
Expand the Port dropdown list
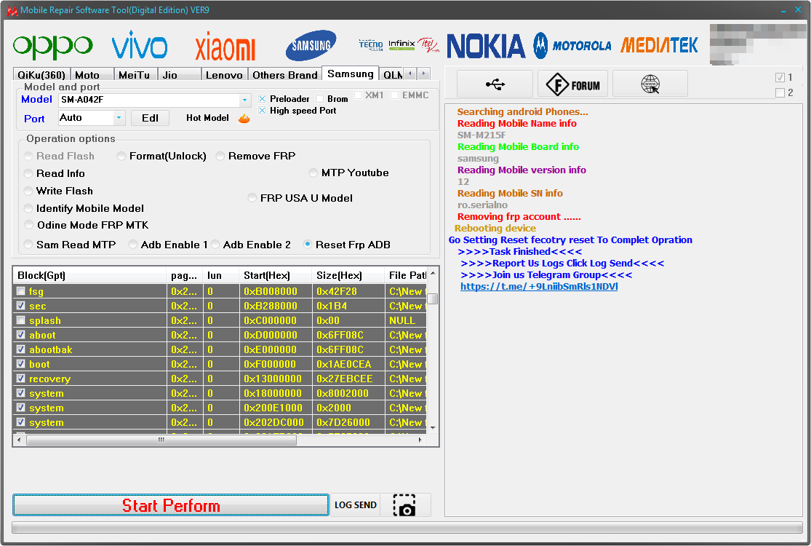[x=119, y=118]
